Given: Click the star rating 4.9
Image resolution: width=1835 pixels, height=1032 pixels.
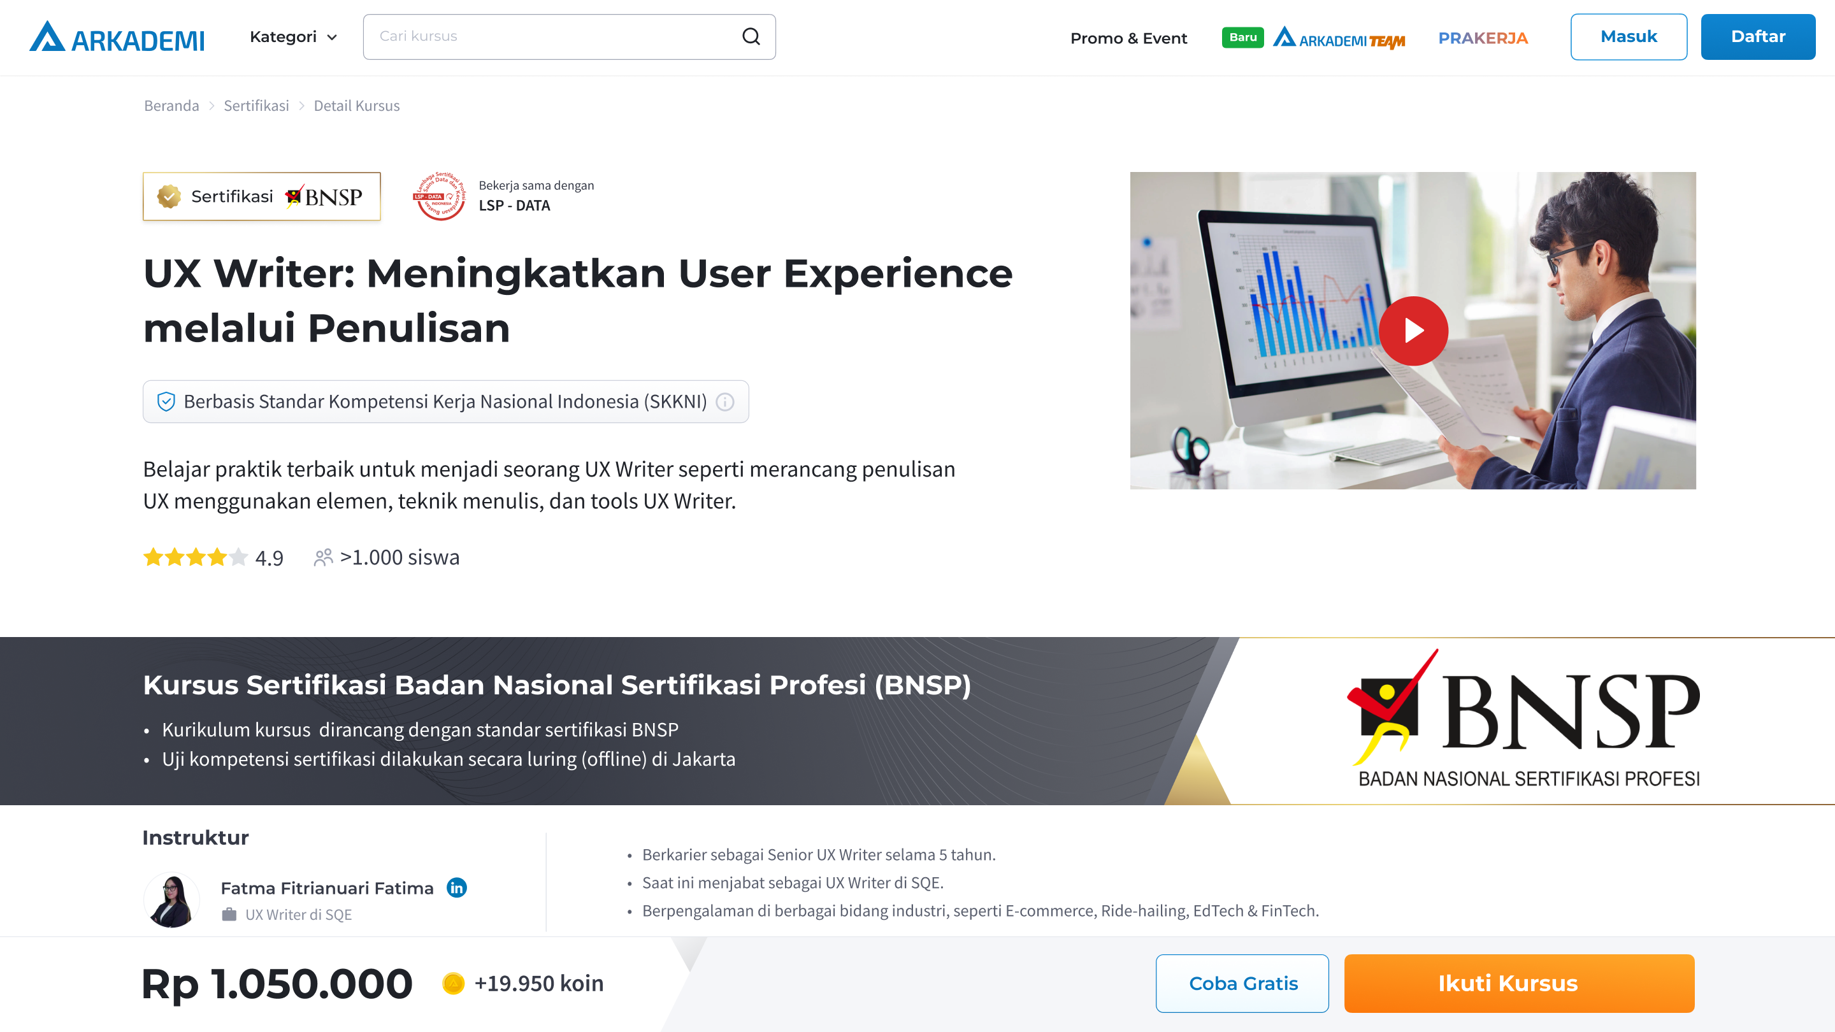Looking at the screenshot, I should coord(213,557).
